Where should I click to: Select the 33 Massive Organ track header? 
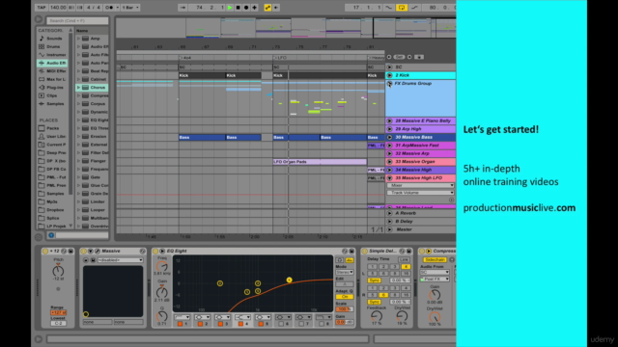point(420,162)
